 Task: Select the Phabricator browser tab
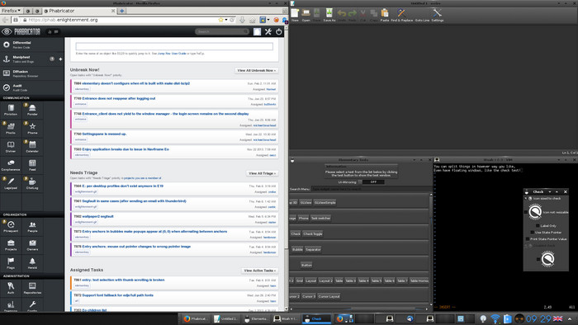pyautogui.click(x=79, y=11)
